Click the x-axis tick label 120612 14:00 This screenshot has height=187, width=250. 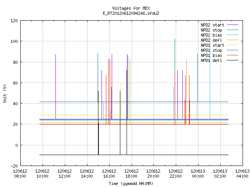tap(87, 174)
